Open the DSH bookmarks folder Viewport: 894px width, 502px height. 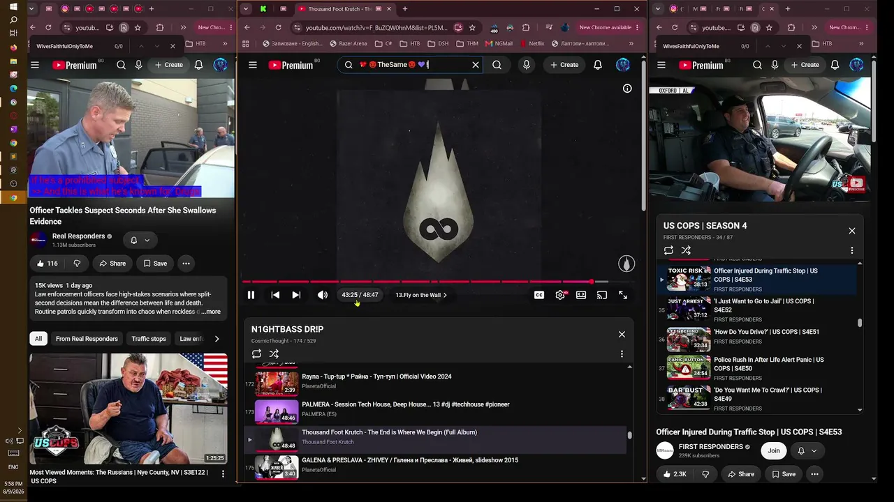(x=439, y=43)
